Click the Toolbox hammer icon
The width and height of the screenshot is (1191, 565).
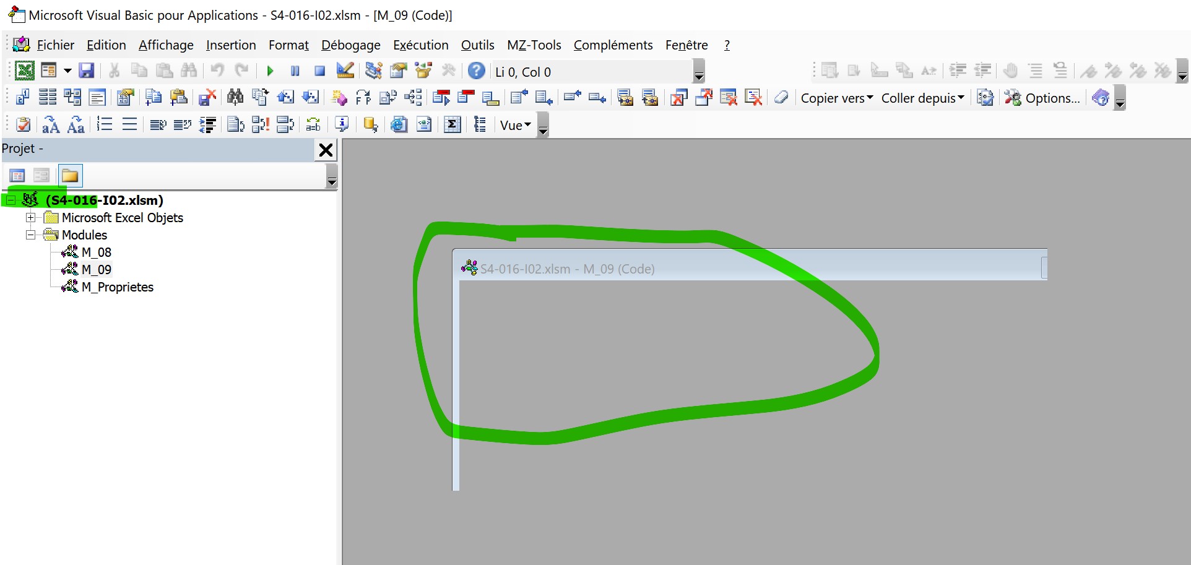449,71
